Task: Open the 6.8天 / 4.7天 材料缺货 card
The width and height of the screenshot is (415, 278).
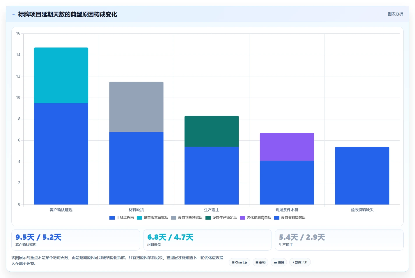Action: click(207, 240)
